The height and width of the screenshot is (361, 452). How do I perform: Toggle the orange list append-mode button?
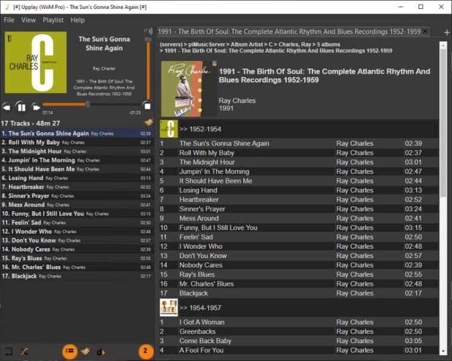click(x=70, y=351)
